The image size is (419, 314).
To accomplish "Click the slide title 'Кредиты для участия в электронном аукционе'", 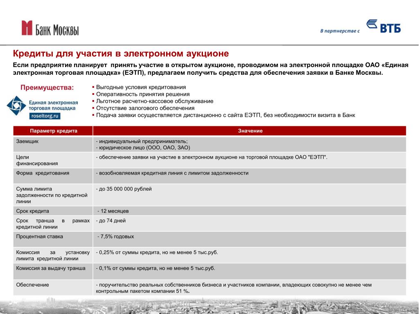I will coord(121,54).
